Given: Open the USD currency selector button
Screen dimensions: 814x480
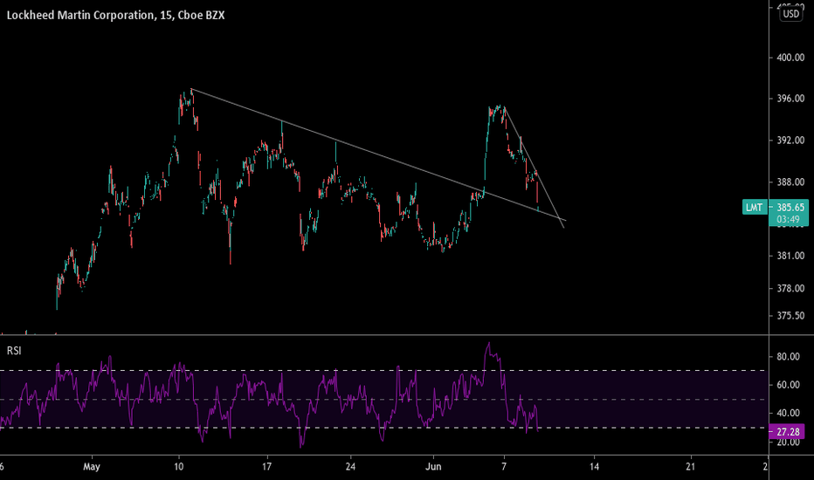Looking at the screenshot, I should [x=791, y=14].
